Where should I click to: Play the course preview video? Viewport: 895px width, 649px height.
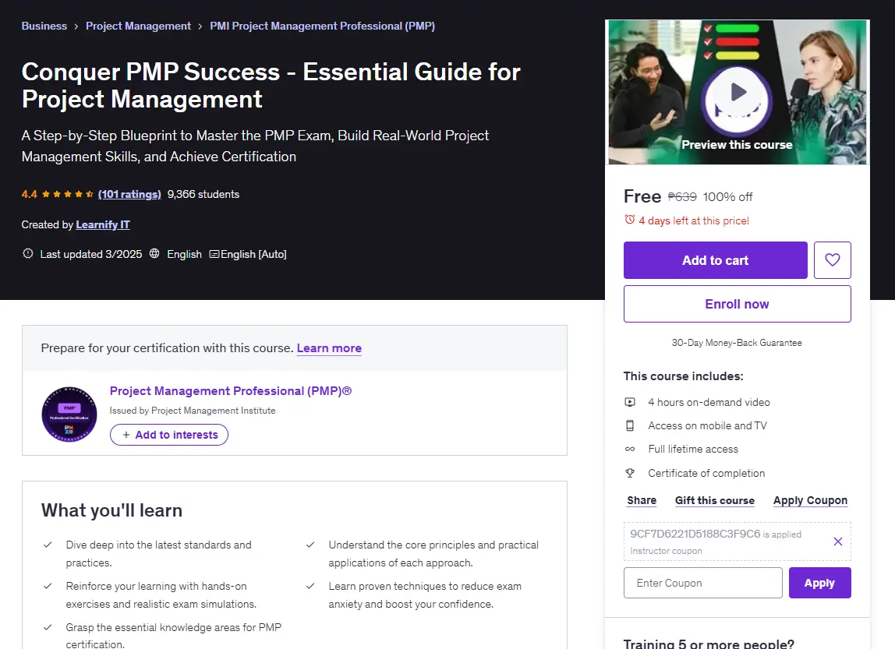(737, 93)
